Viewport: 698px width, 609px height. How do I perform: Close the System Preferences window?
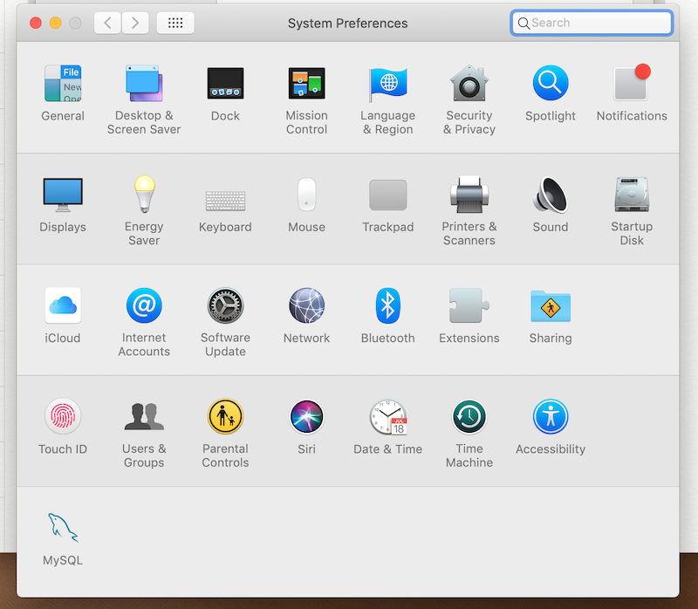(36, 23)
